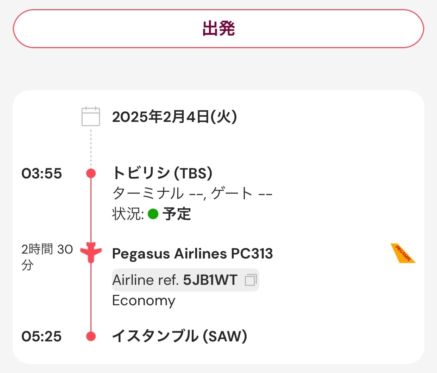Tap the 出発 departure button
This screenshot has width=437, height=373.
(x=218, y=28)
